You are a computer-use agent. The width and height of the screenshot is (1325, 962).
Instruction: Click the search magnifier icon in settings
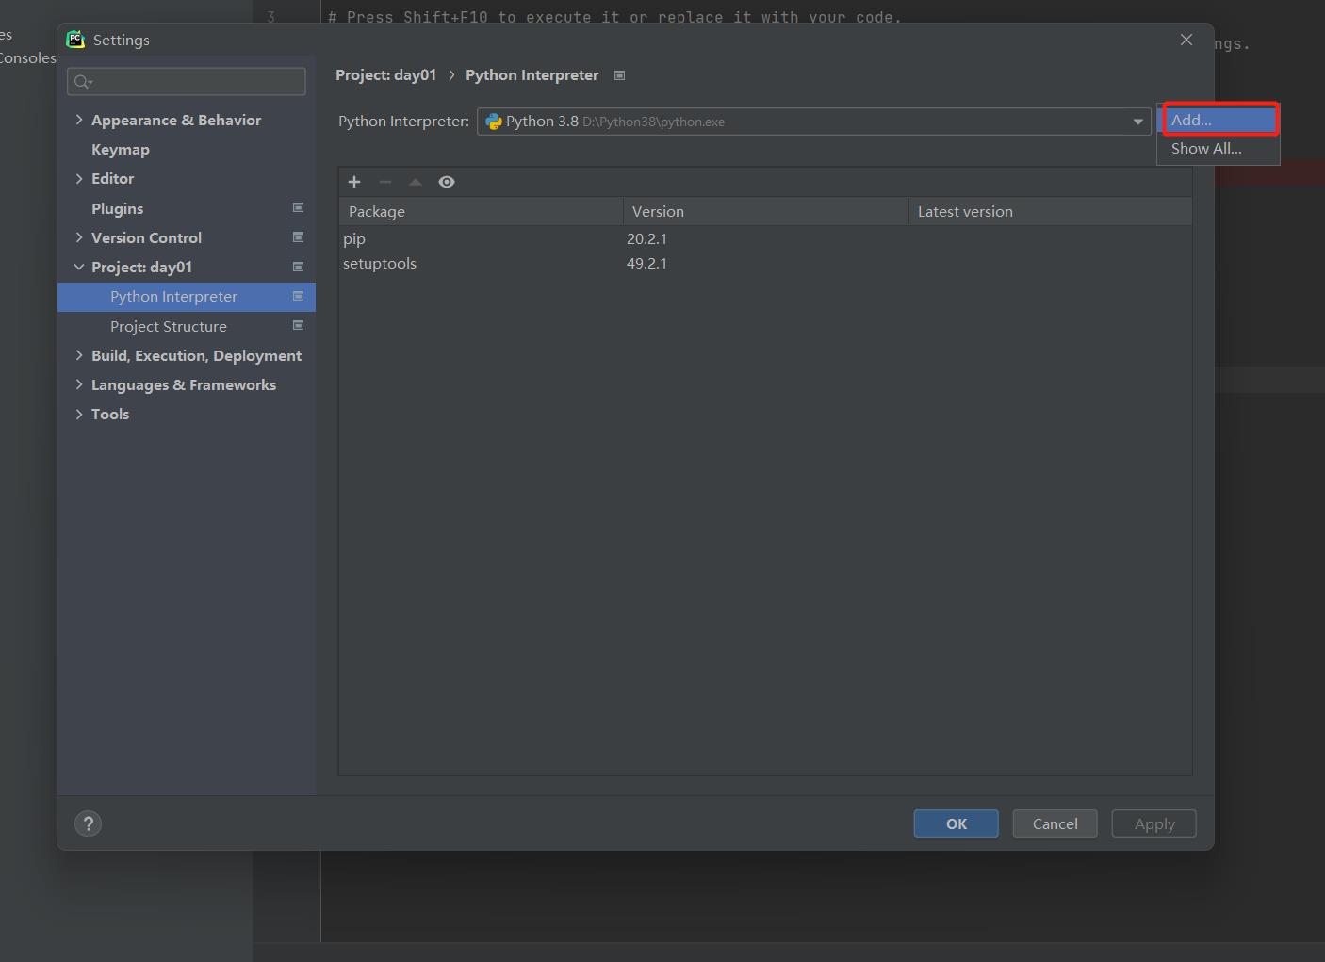coord(83,82)
